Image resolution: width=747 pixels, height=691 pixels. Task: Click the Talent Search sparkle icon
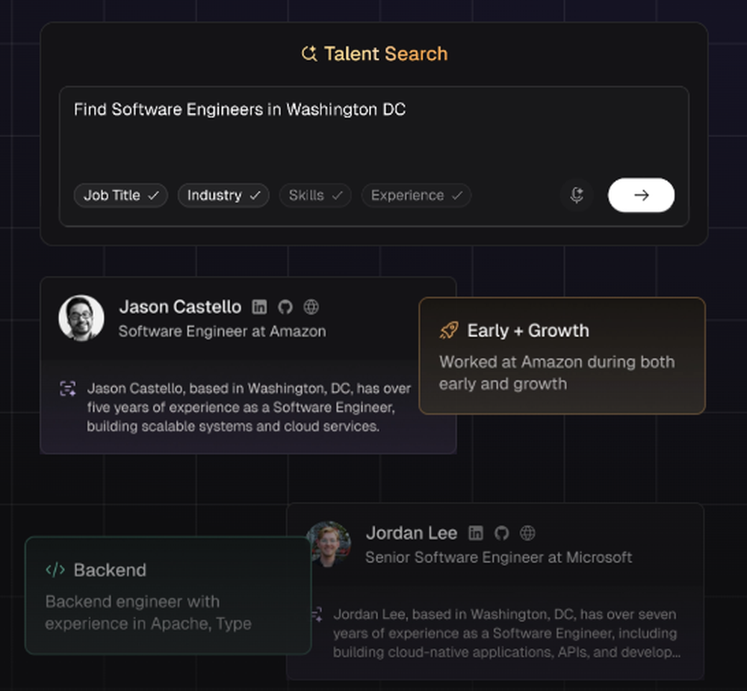(x=308, y=53)
